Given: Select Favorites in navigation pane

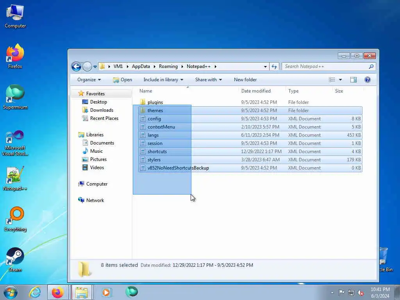Looking at the screenshot, I should (95, 94).
